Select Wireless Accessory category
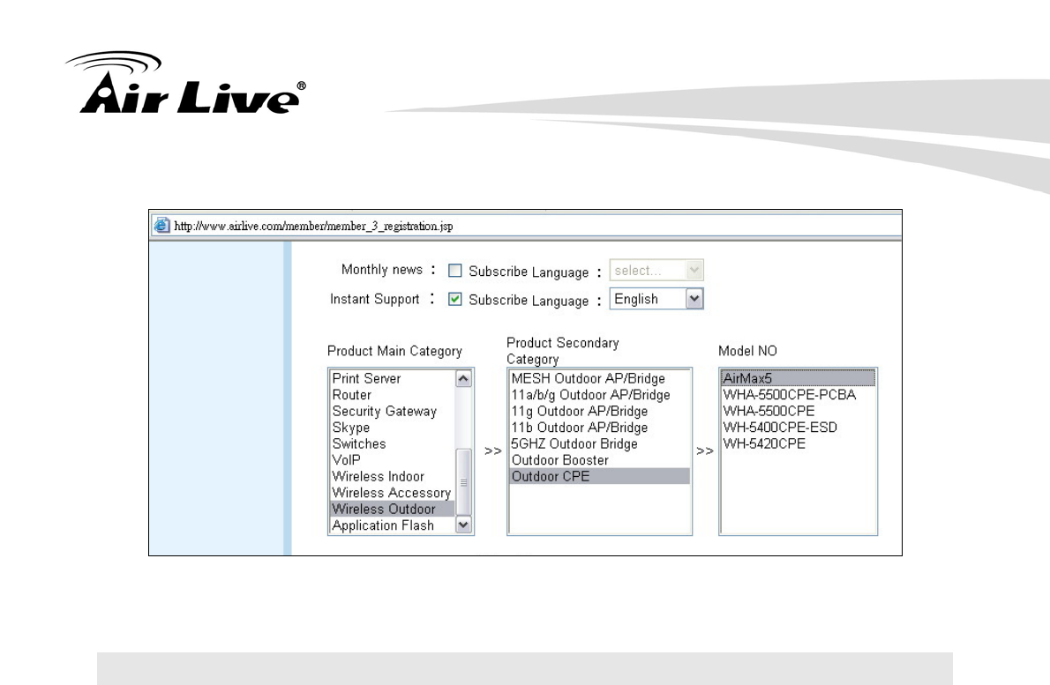The height and width of the screenshot is (685, 1050). 393,493
